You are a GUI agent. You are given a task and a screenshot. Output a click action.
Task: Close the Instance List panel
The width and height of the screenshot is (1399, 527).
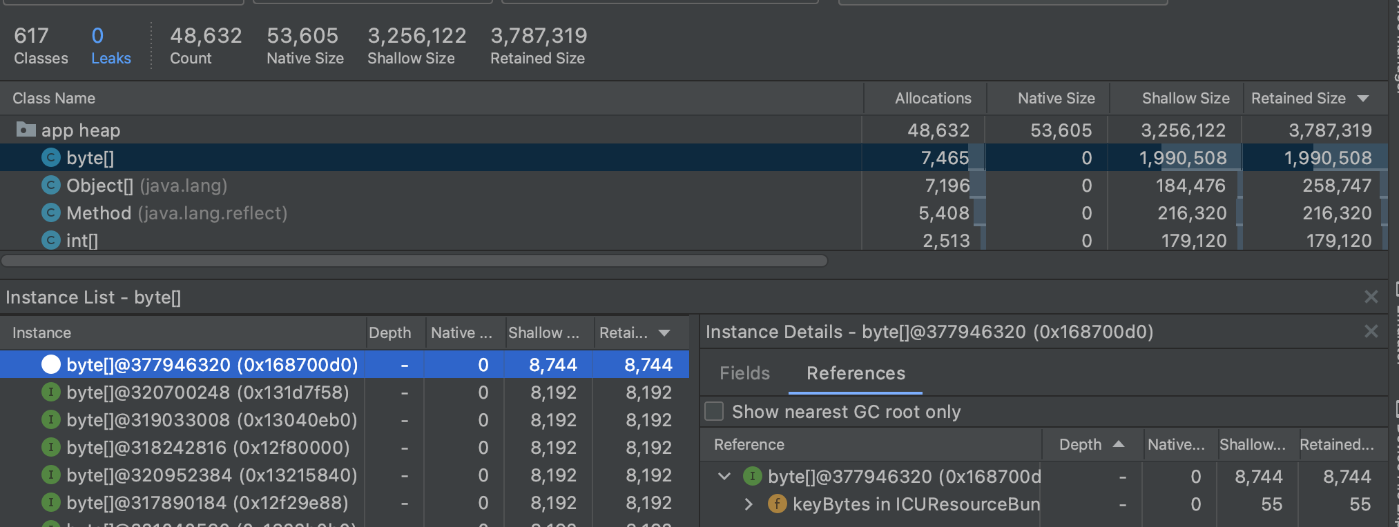point(1371,297)
